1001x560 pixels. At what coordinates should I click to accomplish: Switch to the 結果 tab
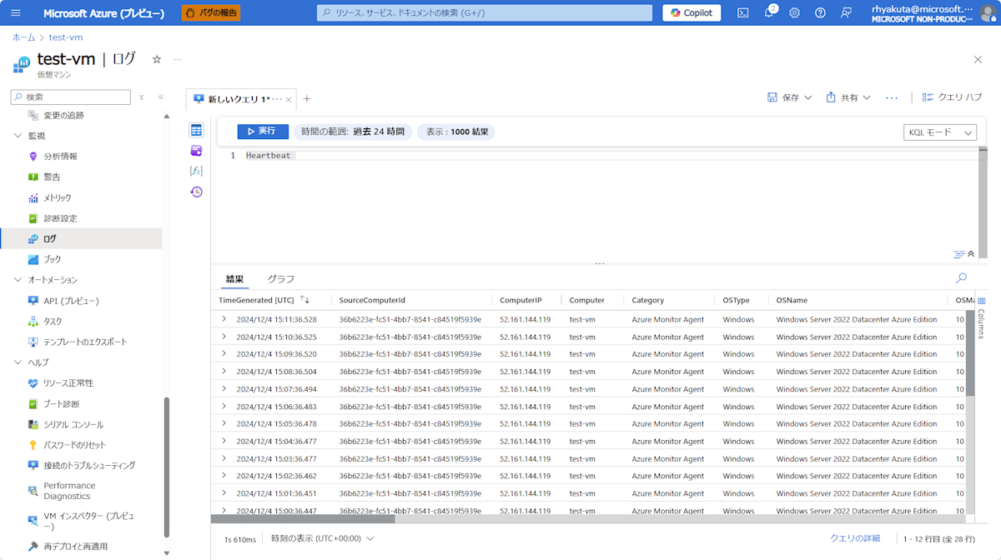234,279
